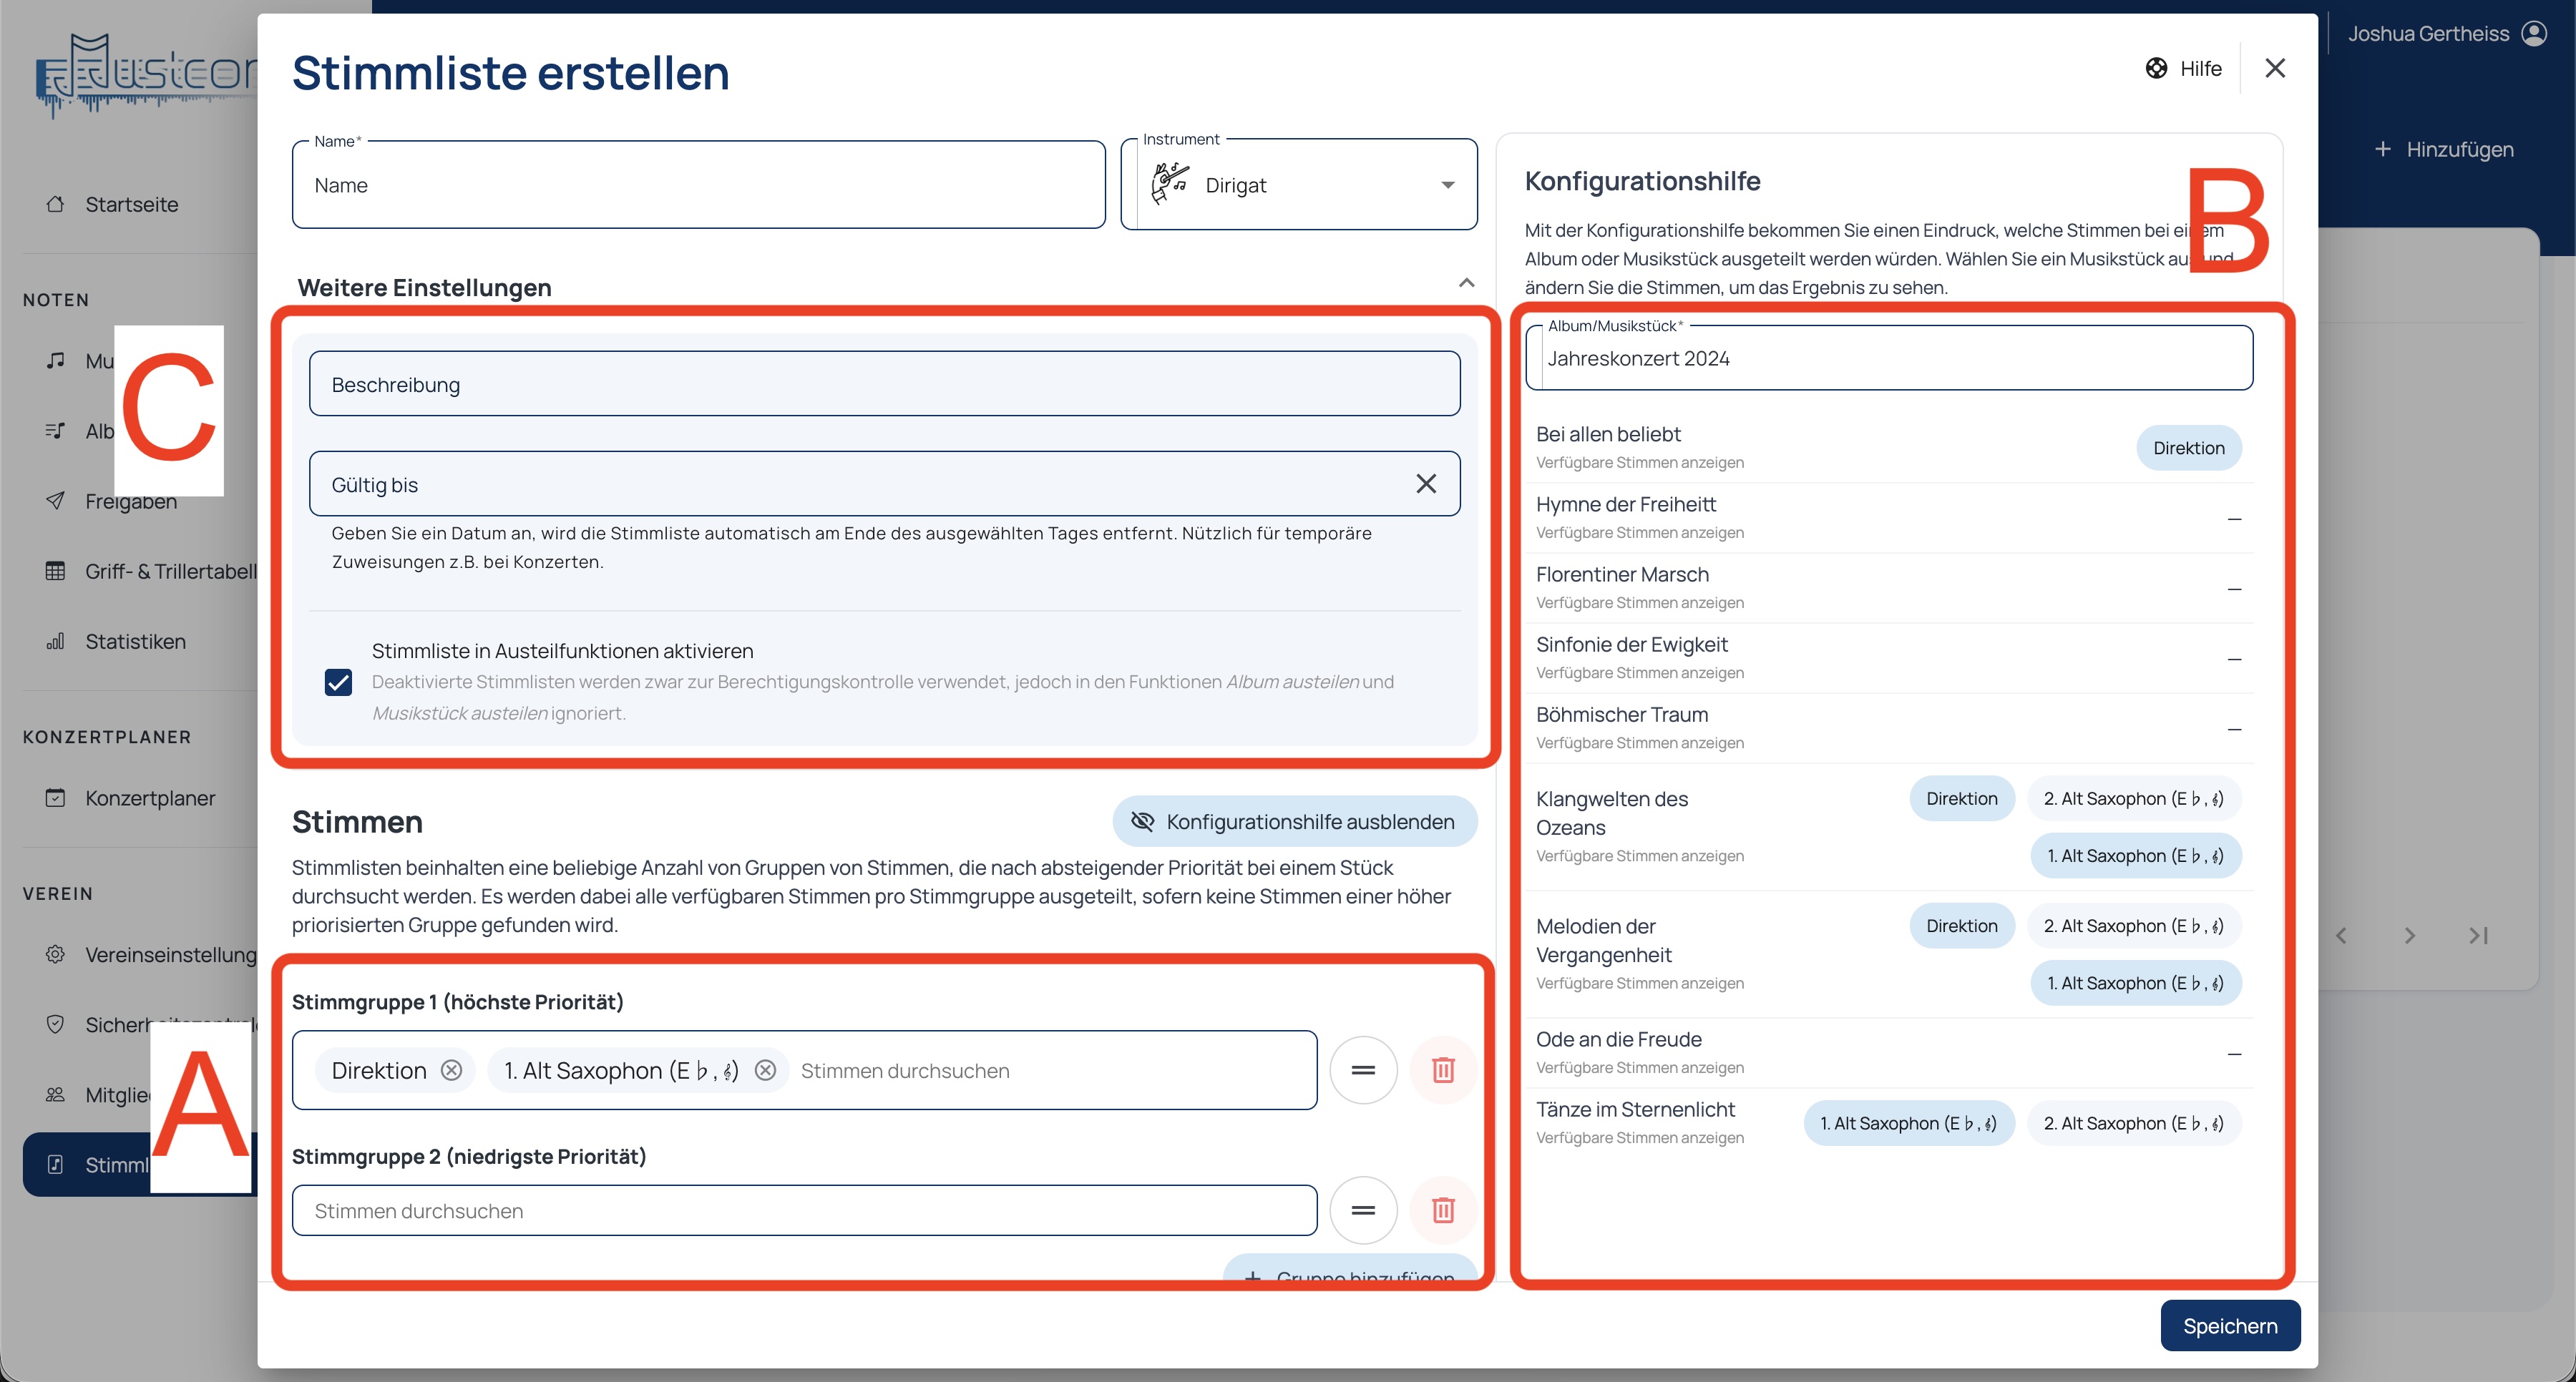Viewport: 2576px width, 1382px height.
Task: Open the Instrument Dirigat dropdown
Action: pyautogui.click(x=1300, y=185)
